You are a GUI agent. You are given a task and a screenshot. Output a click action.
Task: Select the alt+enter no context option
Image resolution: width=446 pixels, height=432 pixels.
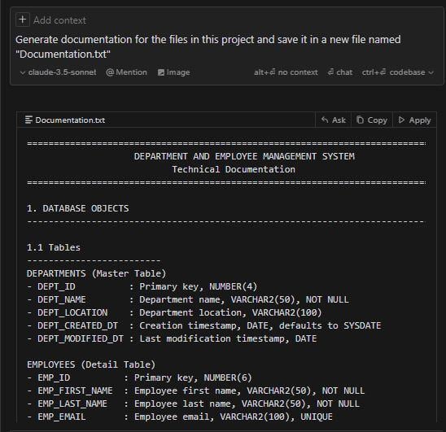tap(286, 72)
